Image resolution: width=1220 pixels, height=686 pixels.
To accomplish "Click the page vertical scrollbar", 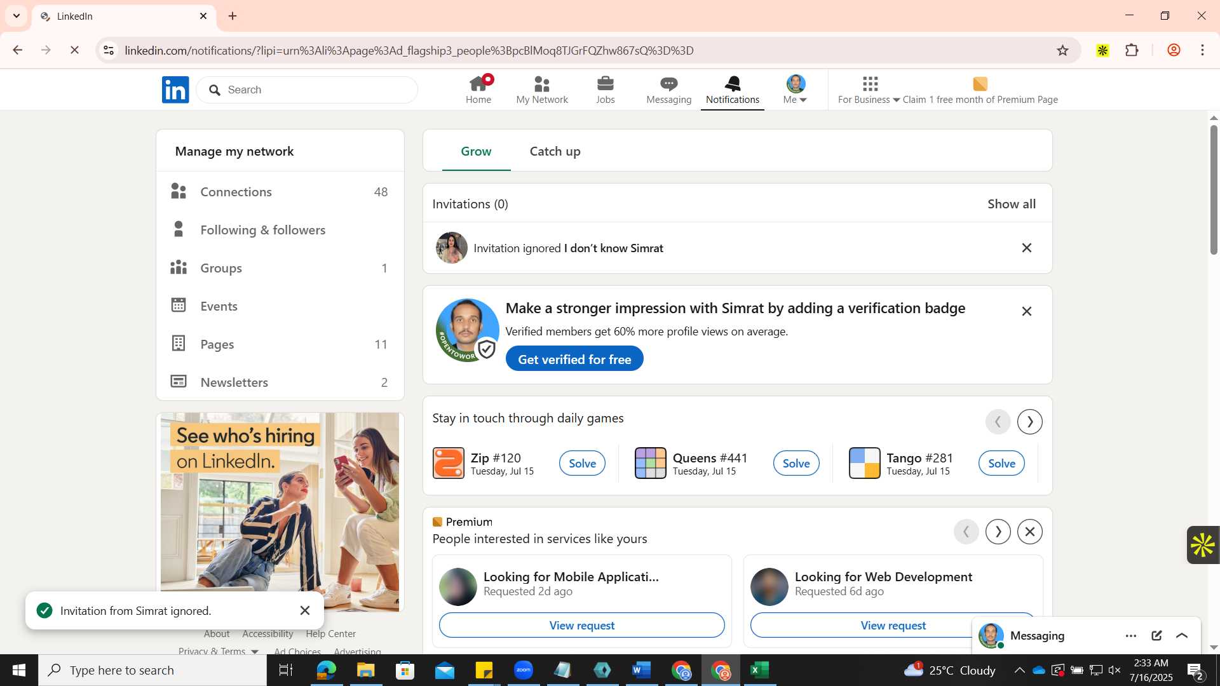I will click(x=1214, y=189).
